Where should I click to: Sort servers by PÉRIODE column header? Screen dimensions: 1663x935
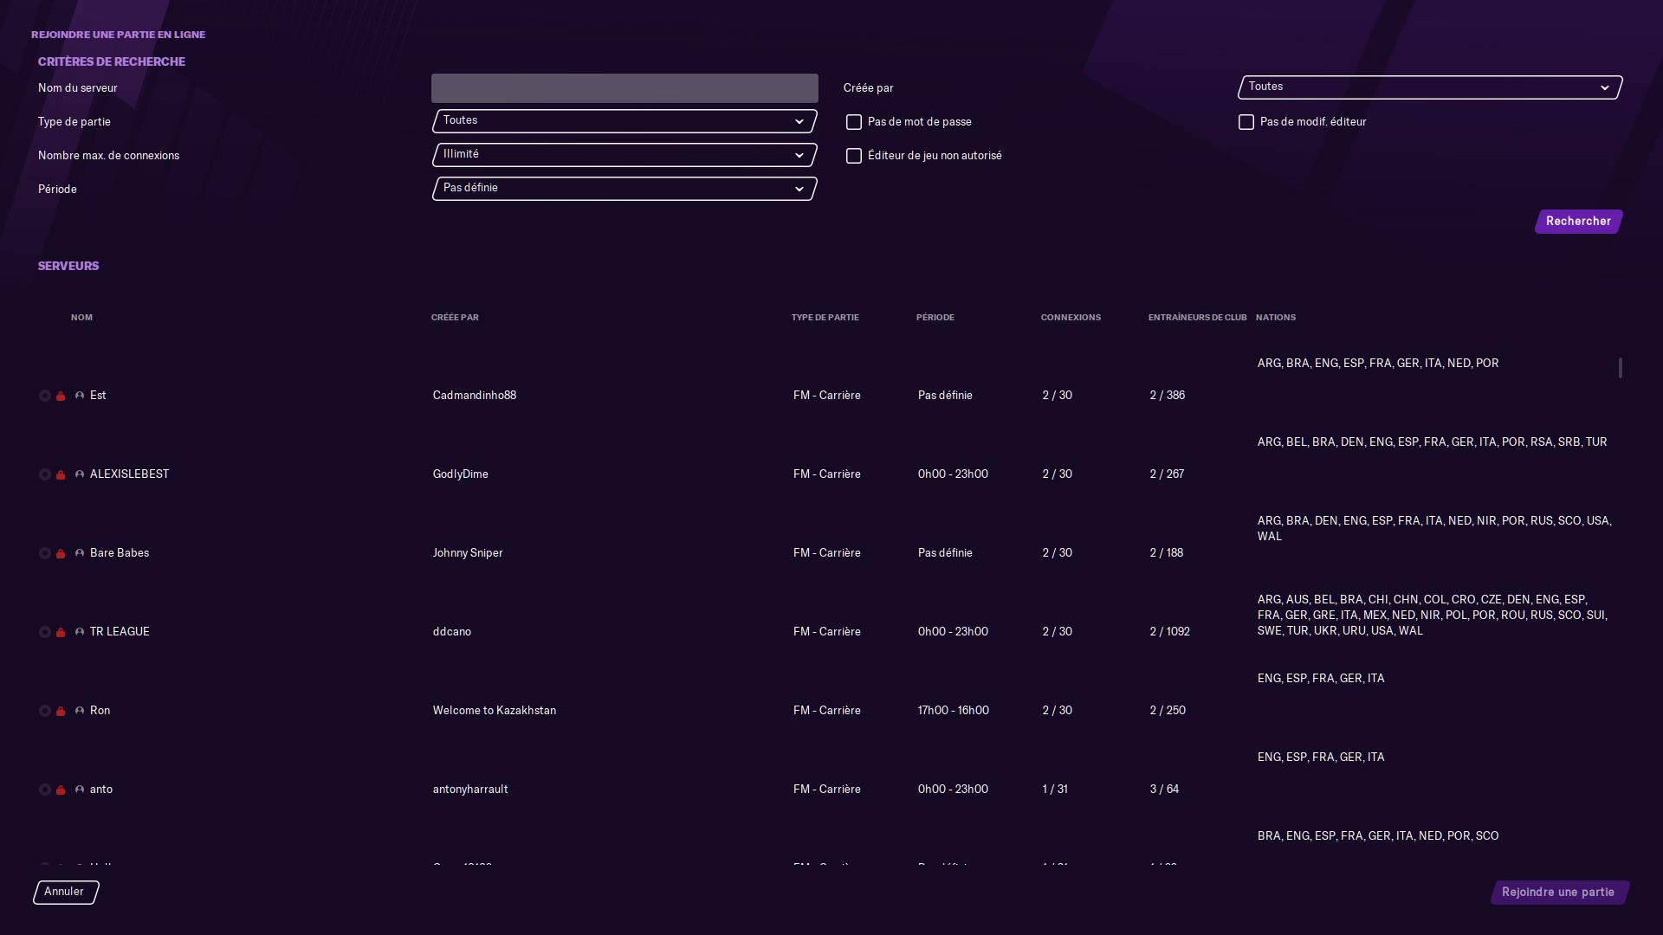tap(935, 318)
